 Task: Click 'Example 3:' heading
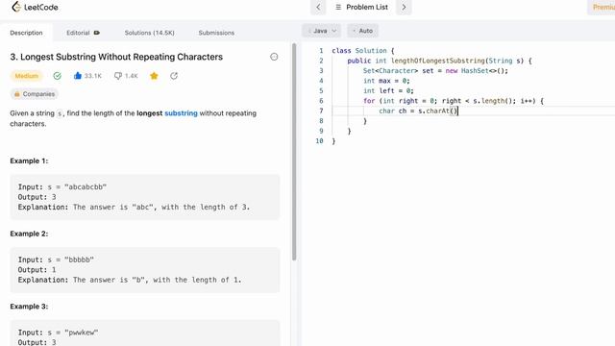click(29, 307)
